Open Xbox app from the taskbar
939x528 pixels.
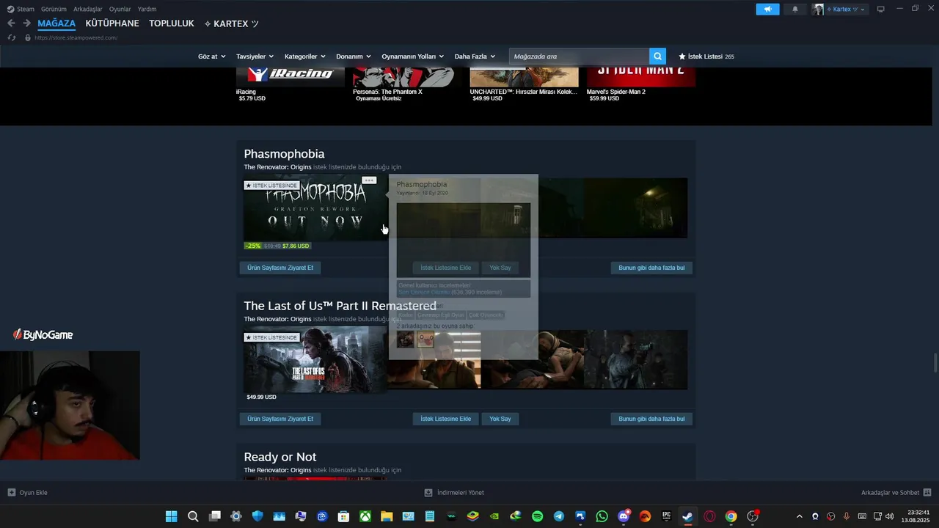(365, 516)
